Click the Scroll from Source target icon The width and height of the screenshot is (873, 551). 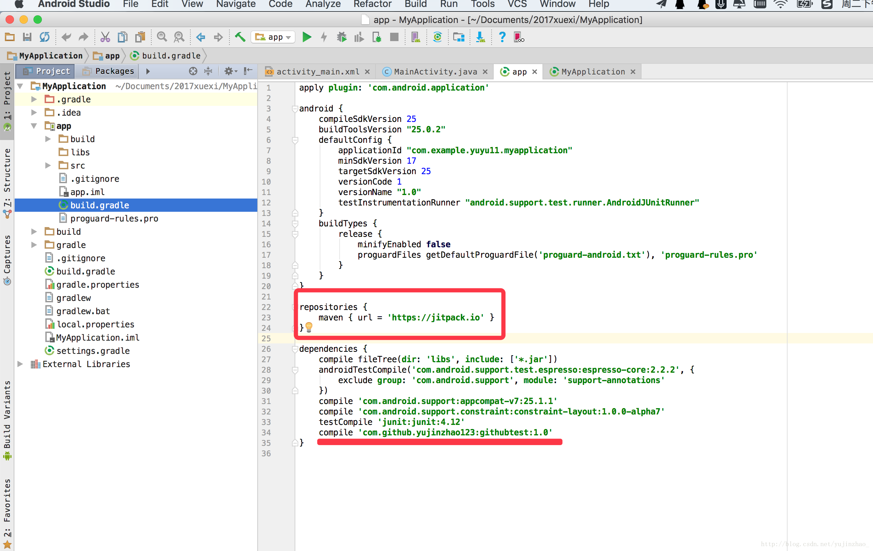[x=193, y=71]
